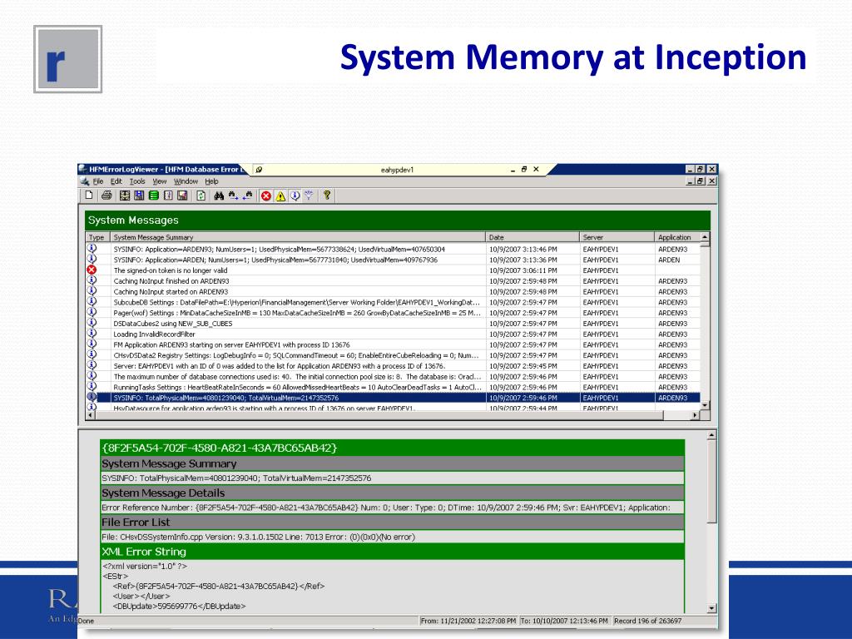This screenshot has height=639, width=852.
Task: Click the document icon beside the File menu
Action: pyautogui.click(x=85, y=181)
